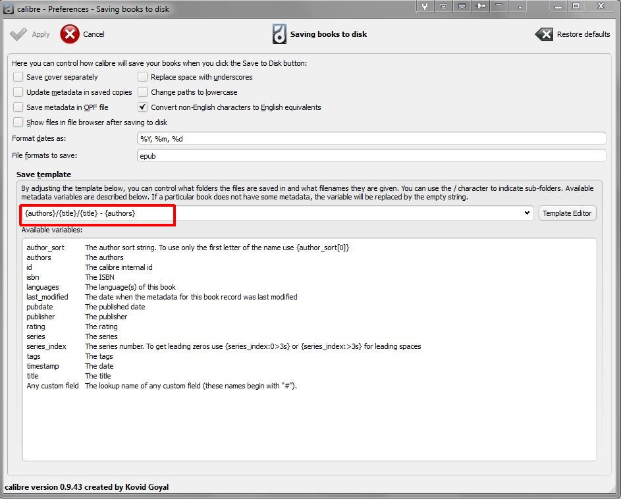This screenshot has width=621, height=499.
Task: Click the 'publisher' variable name
Action: point(41,317)
